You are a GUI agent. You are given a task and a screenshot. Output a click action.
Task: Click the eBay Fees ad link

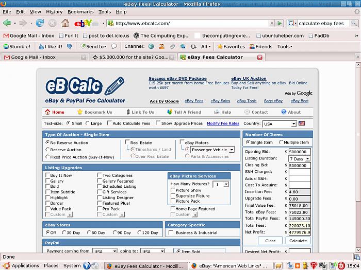(x=194, y=101)
